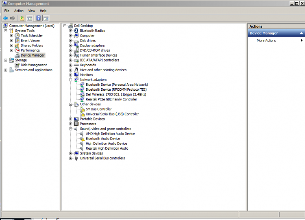Click the AMD High Definition Audio speaker icon
305x220 pixels.
(82, 134)
